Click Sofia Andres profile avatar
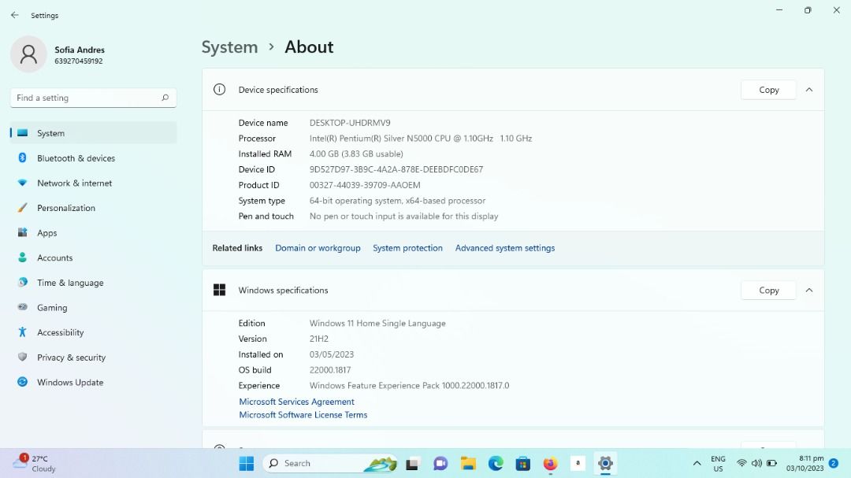The width and height of the screenshot is (851, 478). click(28, 54)
